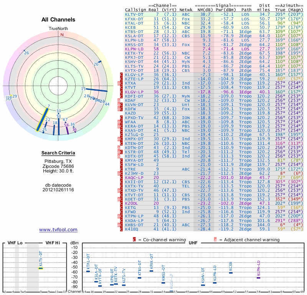Click the KCEB signal bar in UHF chart
307x295 pixels.
point(231,273)
